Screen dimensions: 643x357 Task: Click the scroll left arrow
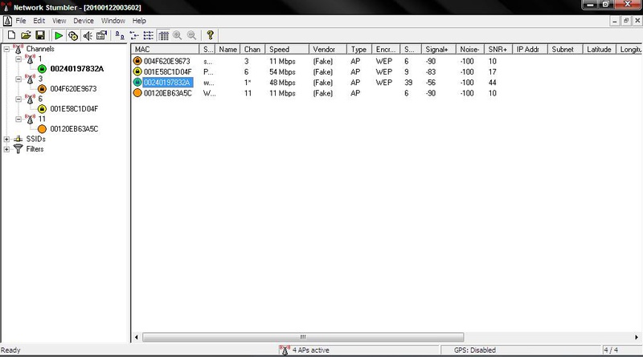tap(137, 337)
